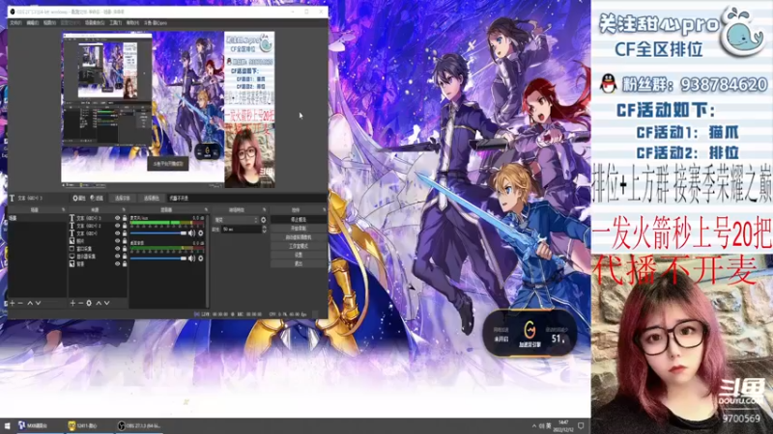The image size is (773, 434).
Task: Toggle visibility of 文本 (GDI+) 2 source
Action: click(x=117, y=226)
